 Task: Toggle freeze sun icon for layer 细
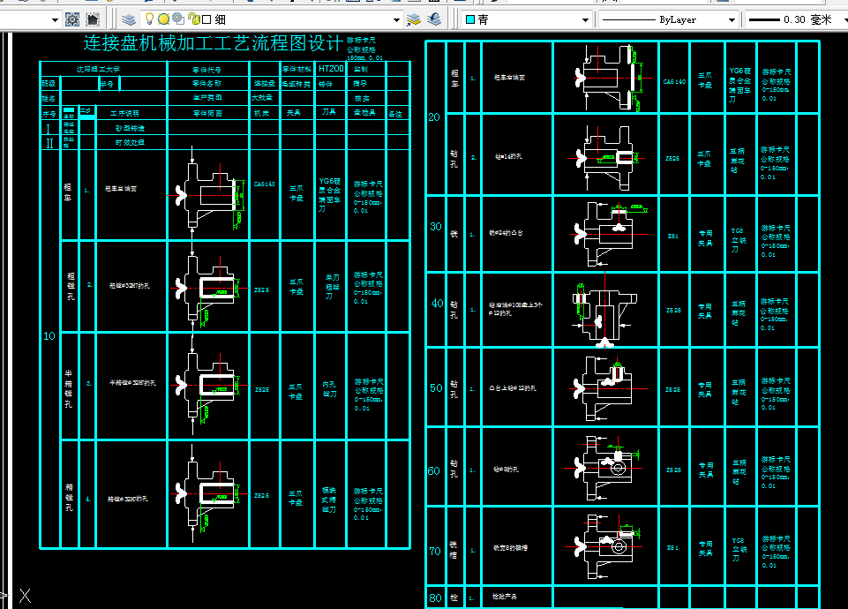point(163,19)
